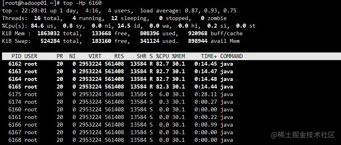Image resolution: width=341 pixels, height=145 pixels.
Task: Click TIME+ value 0:14.45
Action: [x=206, y=64]
